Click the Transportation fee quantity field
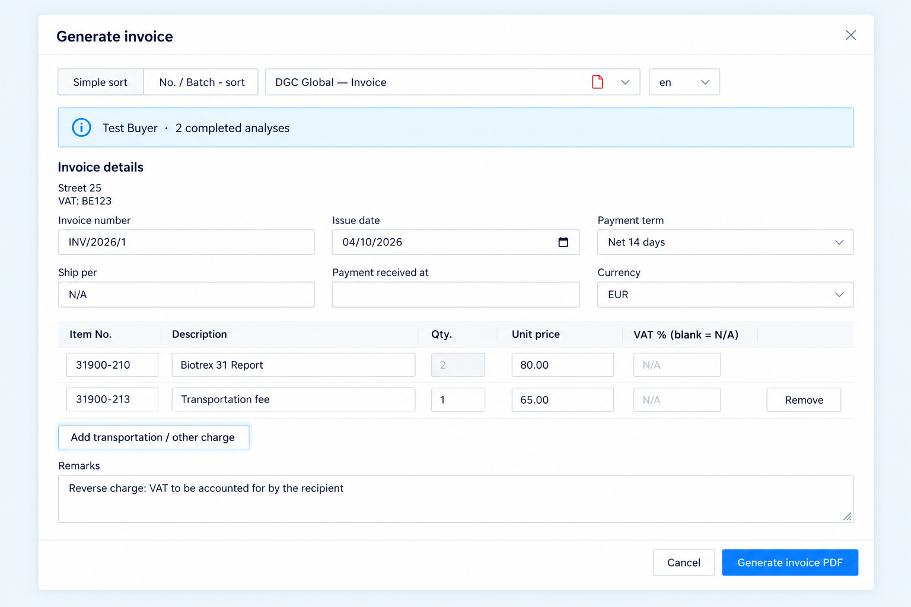 pos(458,400)
